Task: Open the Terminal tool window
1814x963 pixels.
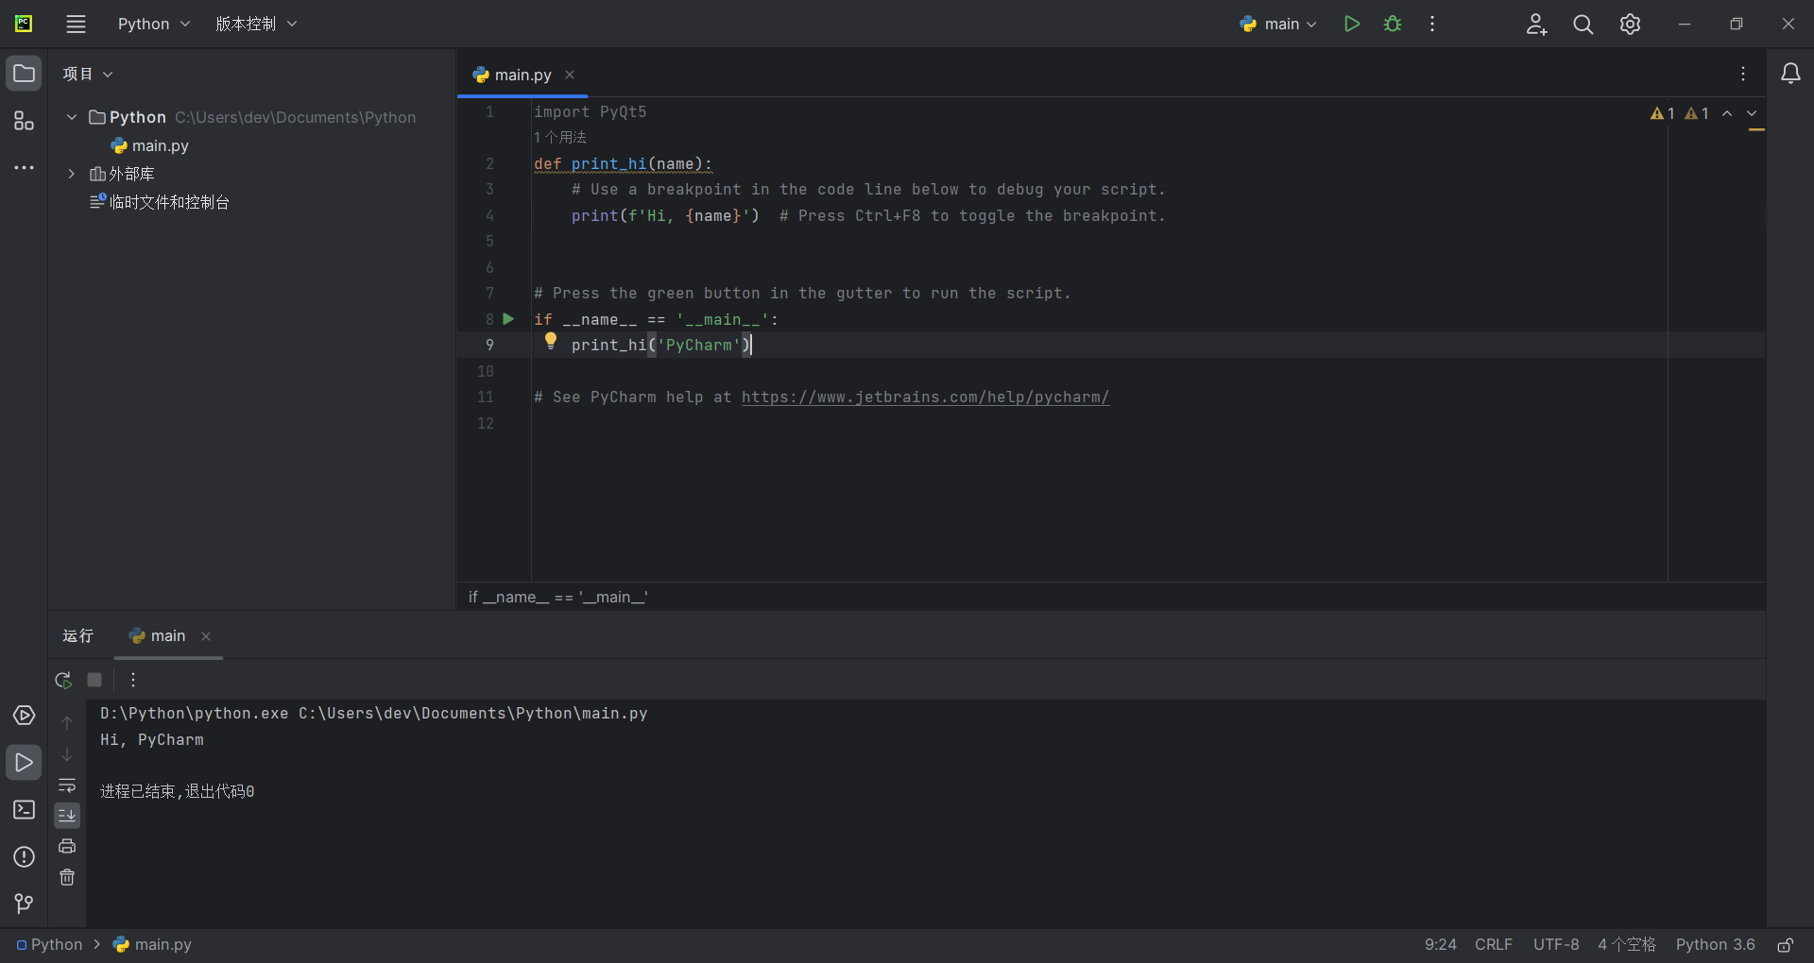Action: coord(24,810)
